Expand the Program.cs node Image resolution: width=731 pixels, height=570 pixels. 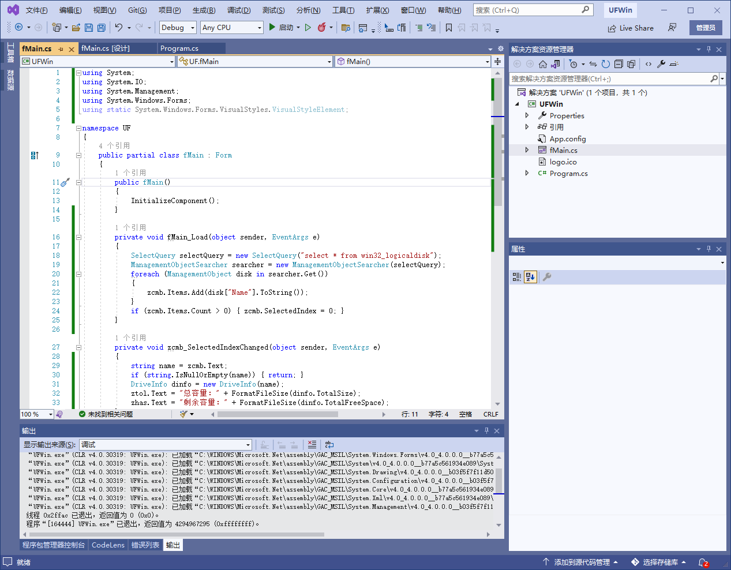[x=527, y=173]
